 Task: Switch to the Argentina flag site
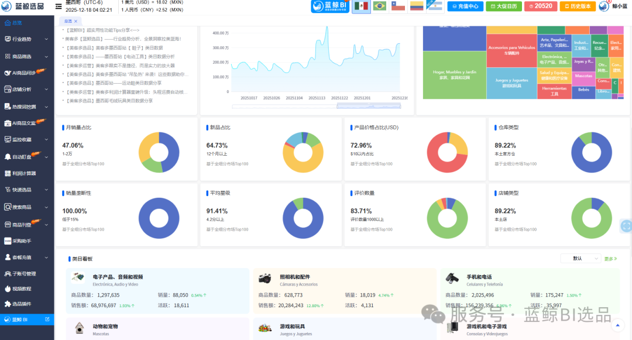coord(434,6)
